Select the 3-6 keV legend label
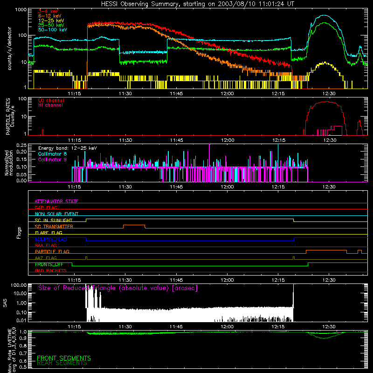The image size is (373, 373). point(48,11)
